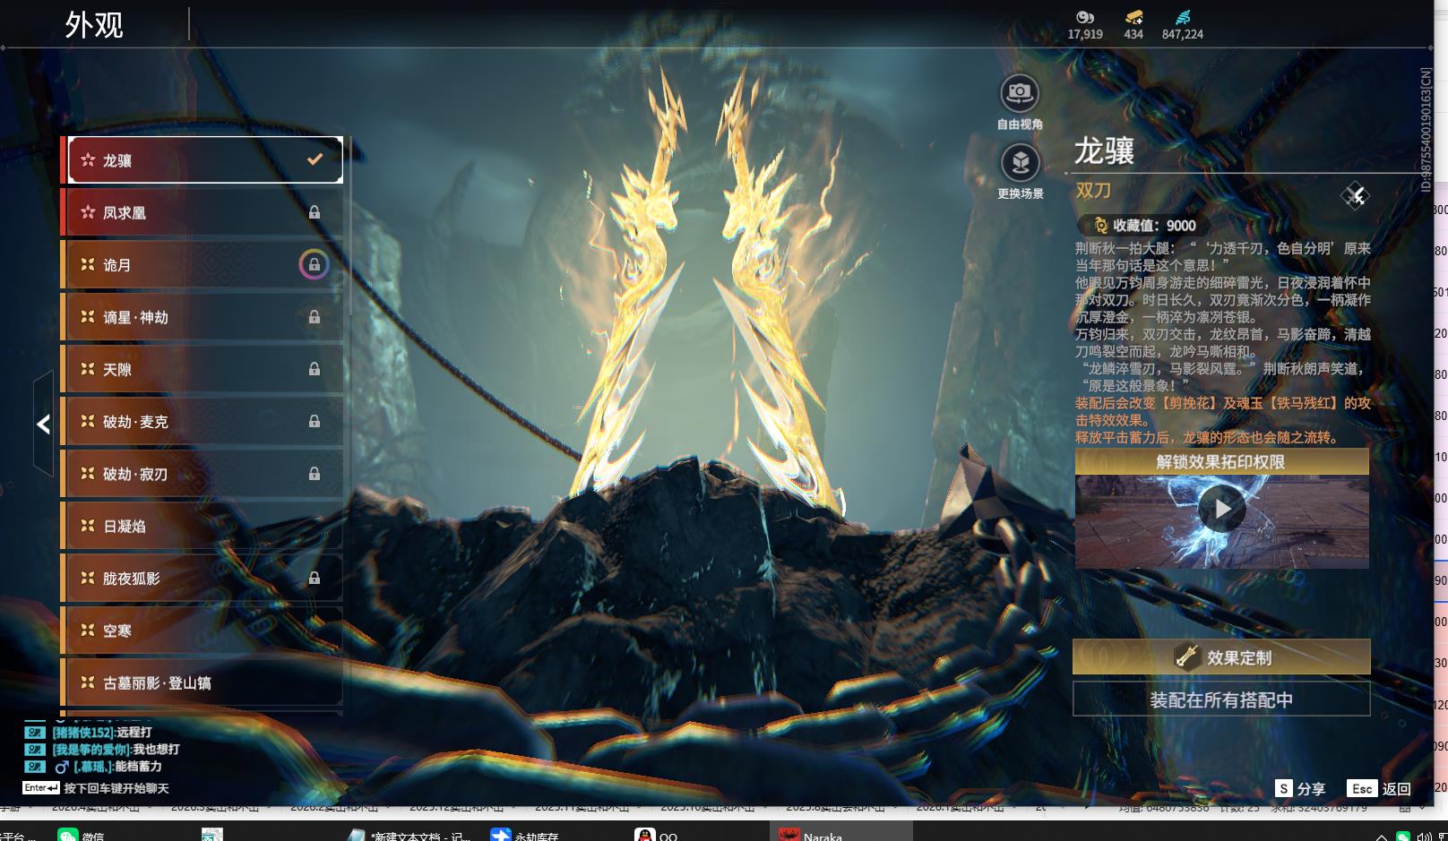The width and height of the screenshot is (1448, 841).
Task: Click the change scene cube icon
Action: [1019, 163]
